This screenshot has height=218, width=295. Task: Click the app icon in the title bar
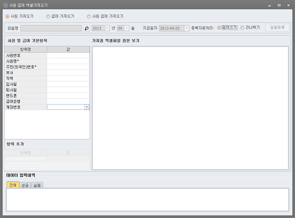(x=5, y=5)
